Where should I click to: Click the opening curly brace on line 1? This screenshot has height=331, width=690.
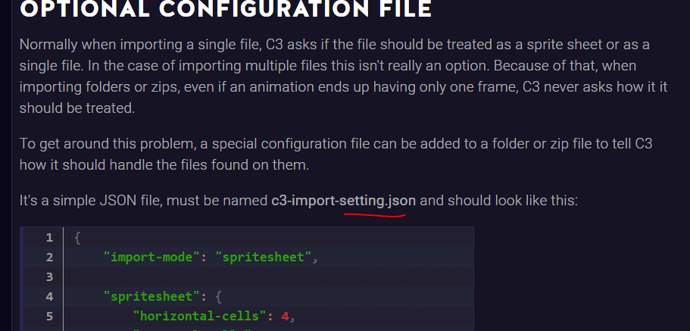77,238
